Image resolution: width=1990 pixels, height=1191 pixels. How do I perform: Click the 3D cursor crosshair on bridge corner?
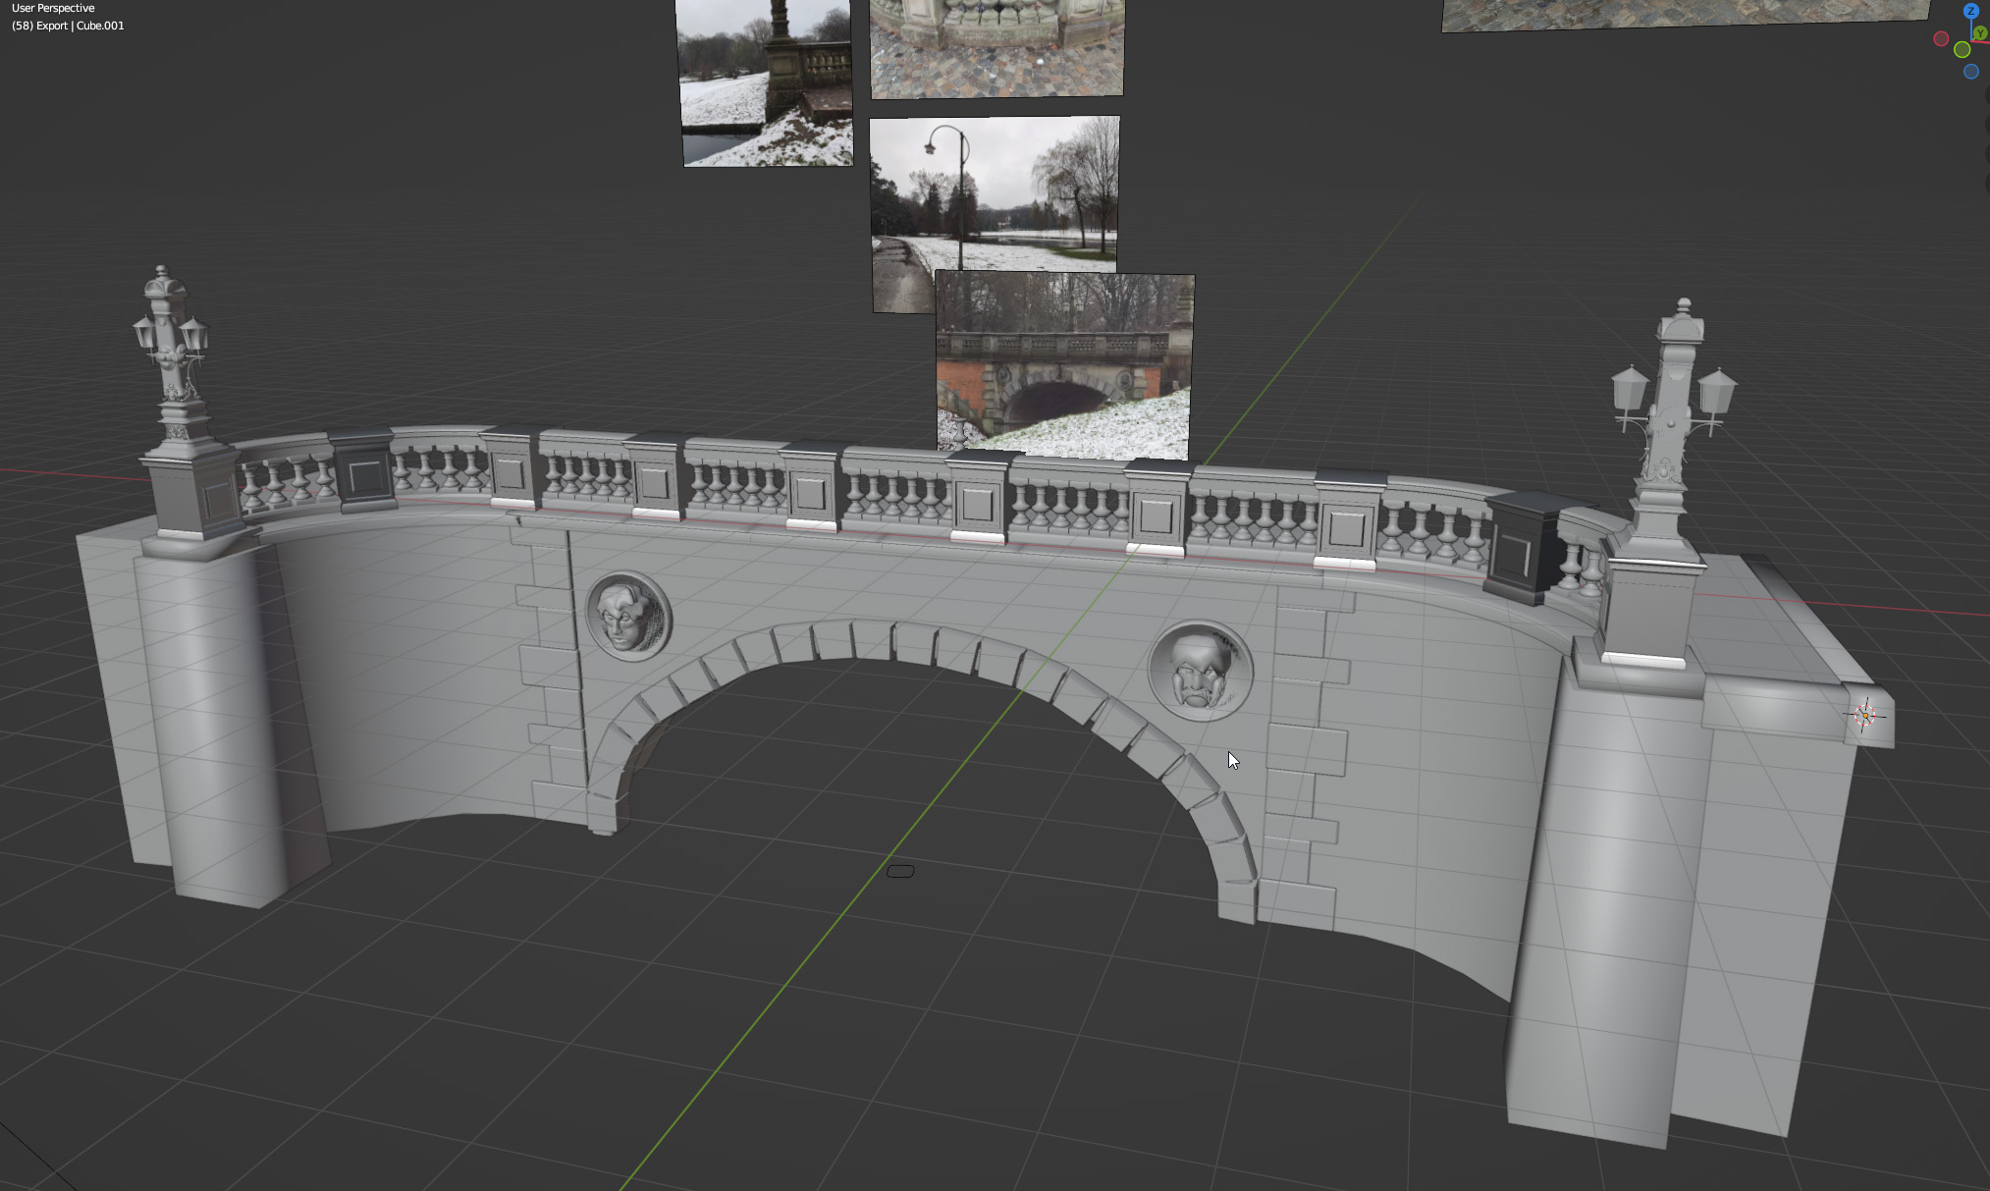pos(1865,715)
